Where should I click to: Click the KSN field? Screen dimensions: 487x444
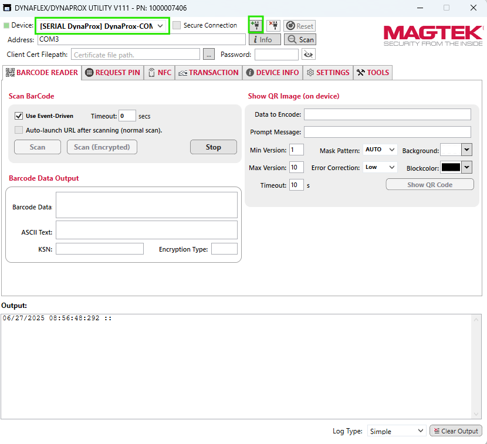(x=100, y=249)
